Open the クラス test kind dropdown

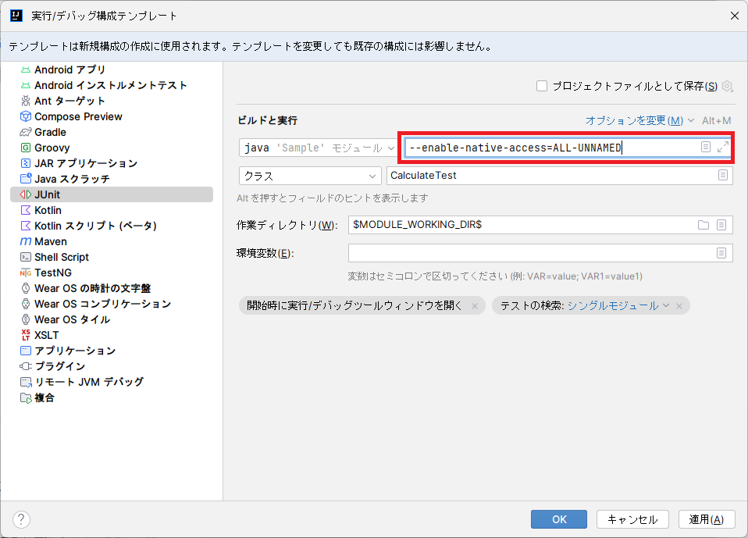pos(310,176)
